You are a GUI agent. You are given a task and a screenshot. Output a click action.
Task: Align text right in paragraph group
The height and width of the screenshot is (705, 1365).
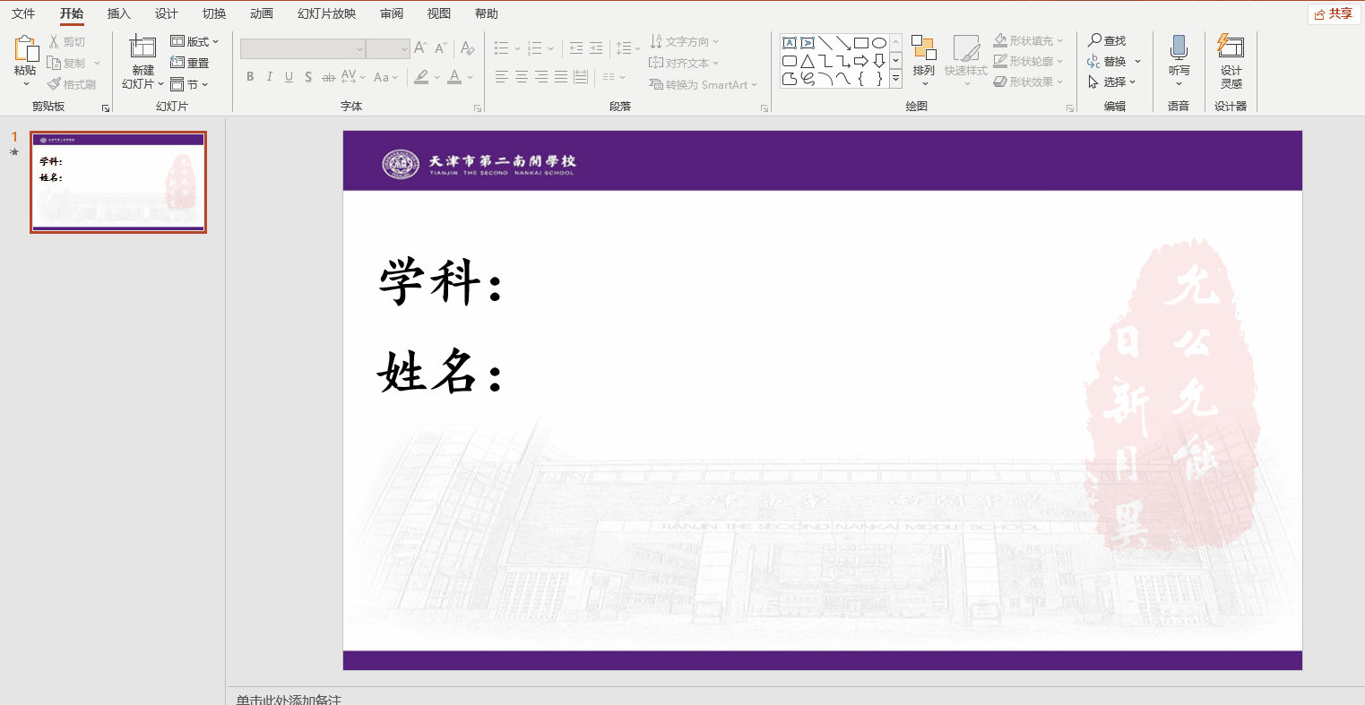pyautogui.click(x=541, y=77)
